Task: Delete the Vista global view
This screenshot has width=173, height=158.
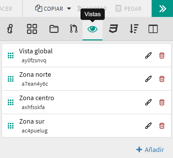Action: (162, 55)
